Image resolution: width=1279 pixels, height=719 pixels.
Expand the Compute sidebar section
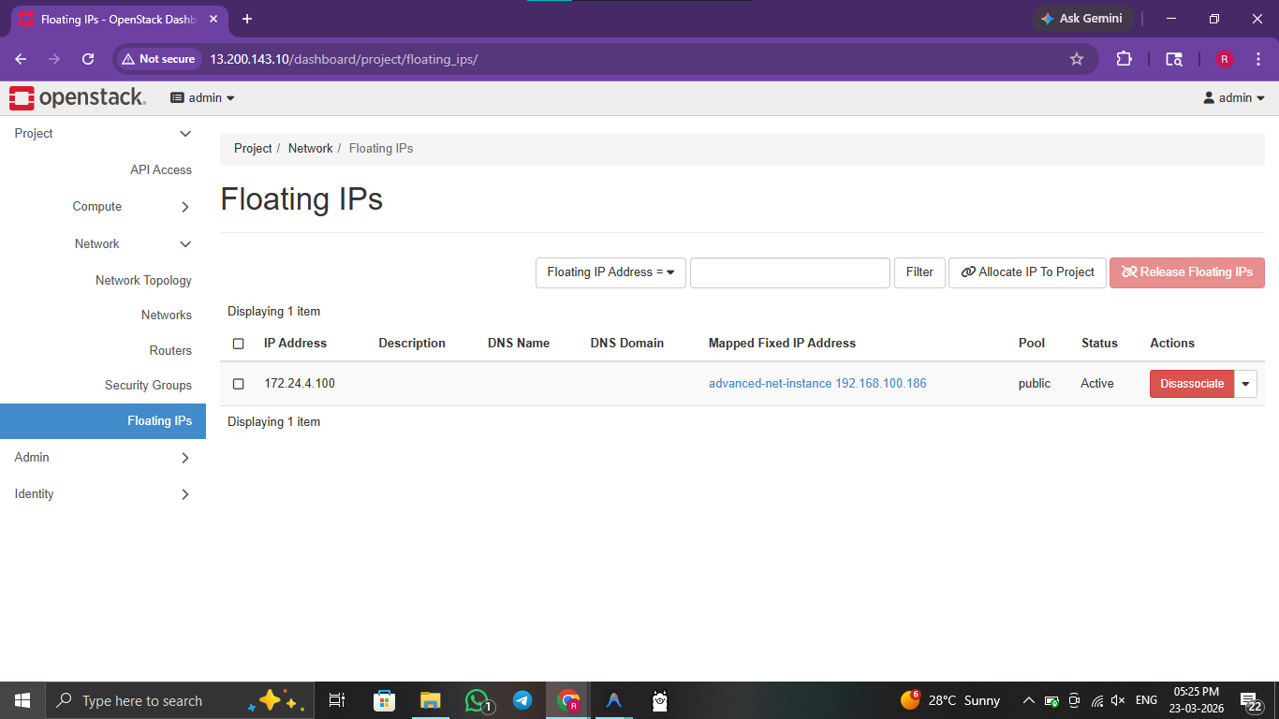(x=103, y=207)
